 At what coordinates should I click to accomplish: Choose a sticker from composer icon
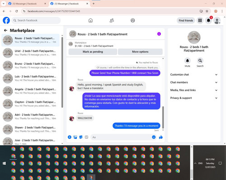tap(81, 137)
